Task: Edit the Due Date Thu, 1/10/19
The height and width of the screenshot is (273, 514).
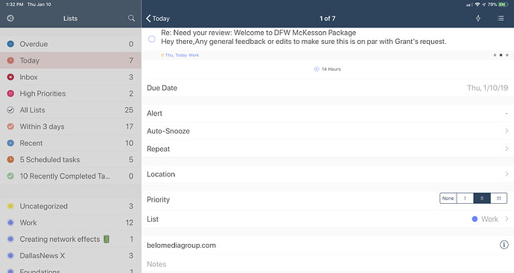Action: [x=328, y=88]
